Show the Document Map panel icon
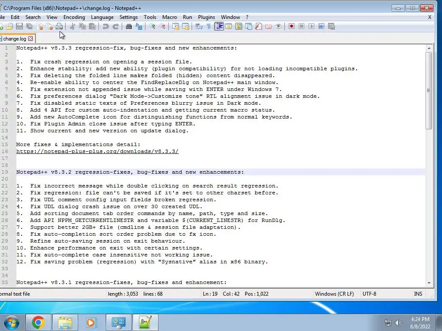The height and width of the screenshot is (331, 442). point(238,26)
